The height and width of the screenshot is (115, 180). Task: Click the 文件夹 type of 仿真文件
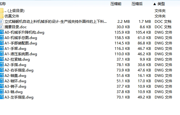pos(160,16)
